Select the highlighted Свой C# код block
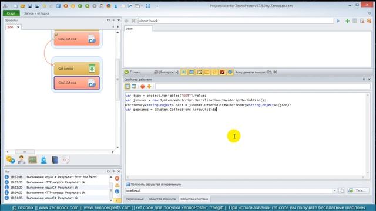 click(x=76, y=83)
